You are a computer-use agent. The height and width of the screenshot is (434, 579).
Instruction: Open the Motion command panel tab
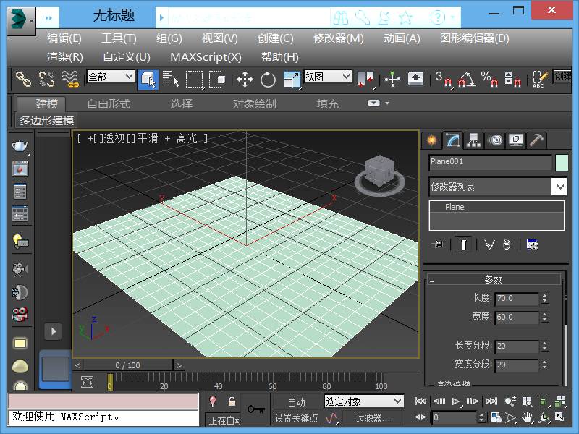[x=496, y=140]
